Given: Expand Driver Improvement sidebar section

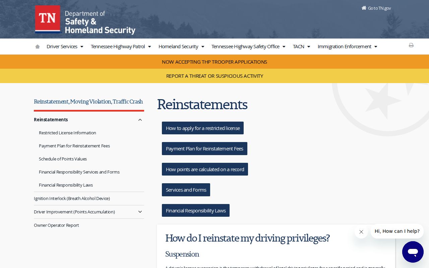Looking at the screenshot, I should (140, 212).
